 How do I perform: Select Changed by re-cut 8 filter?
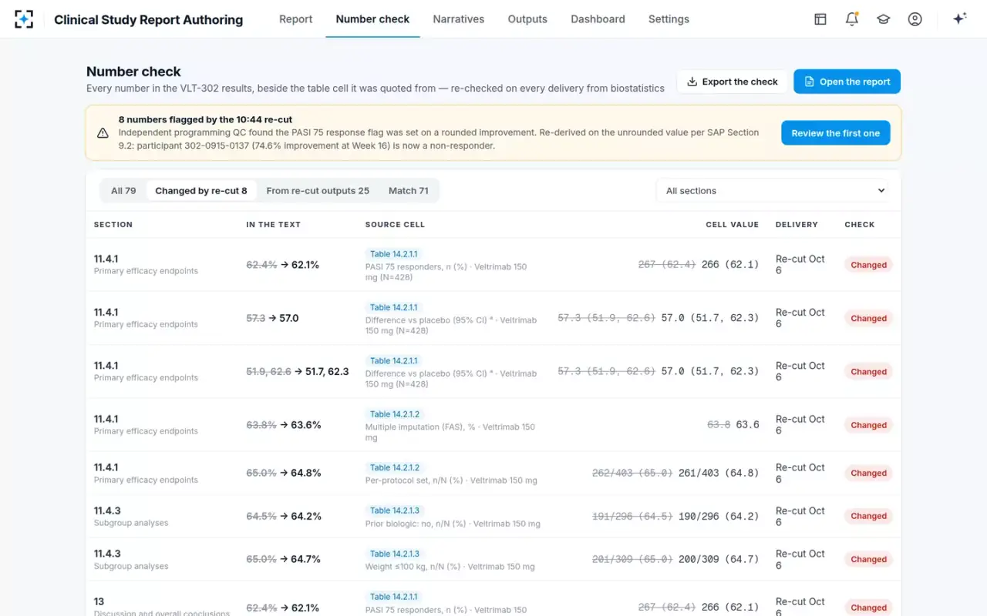tap(201, 191)
